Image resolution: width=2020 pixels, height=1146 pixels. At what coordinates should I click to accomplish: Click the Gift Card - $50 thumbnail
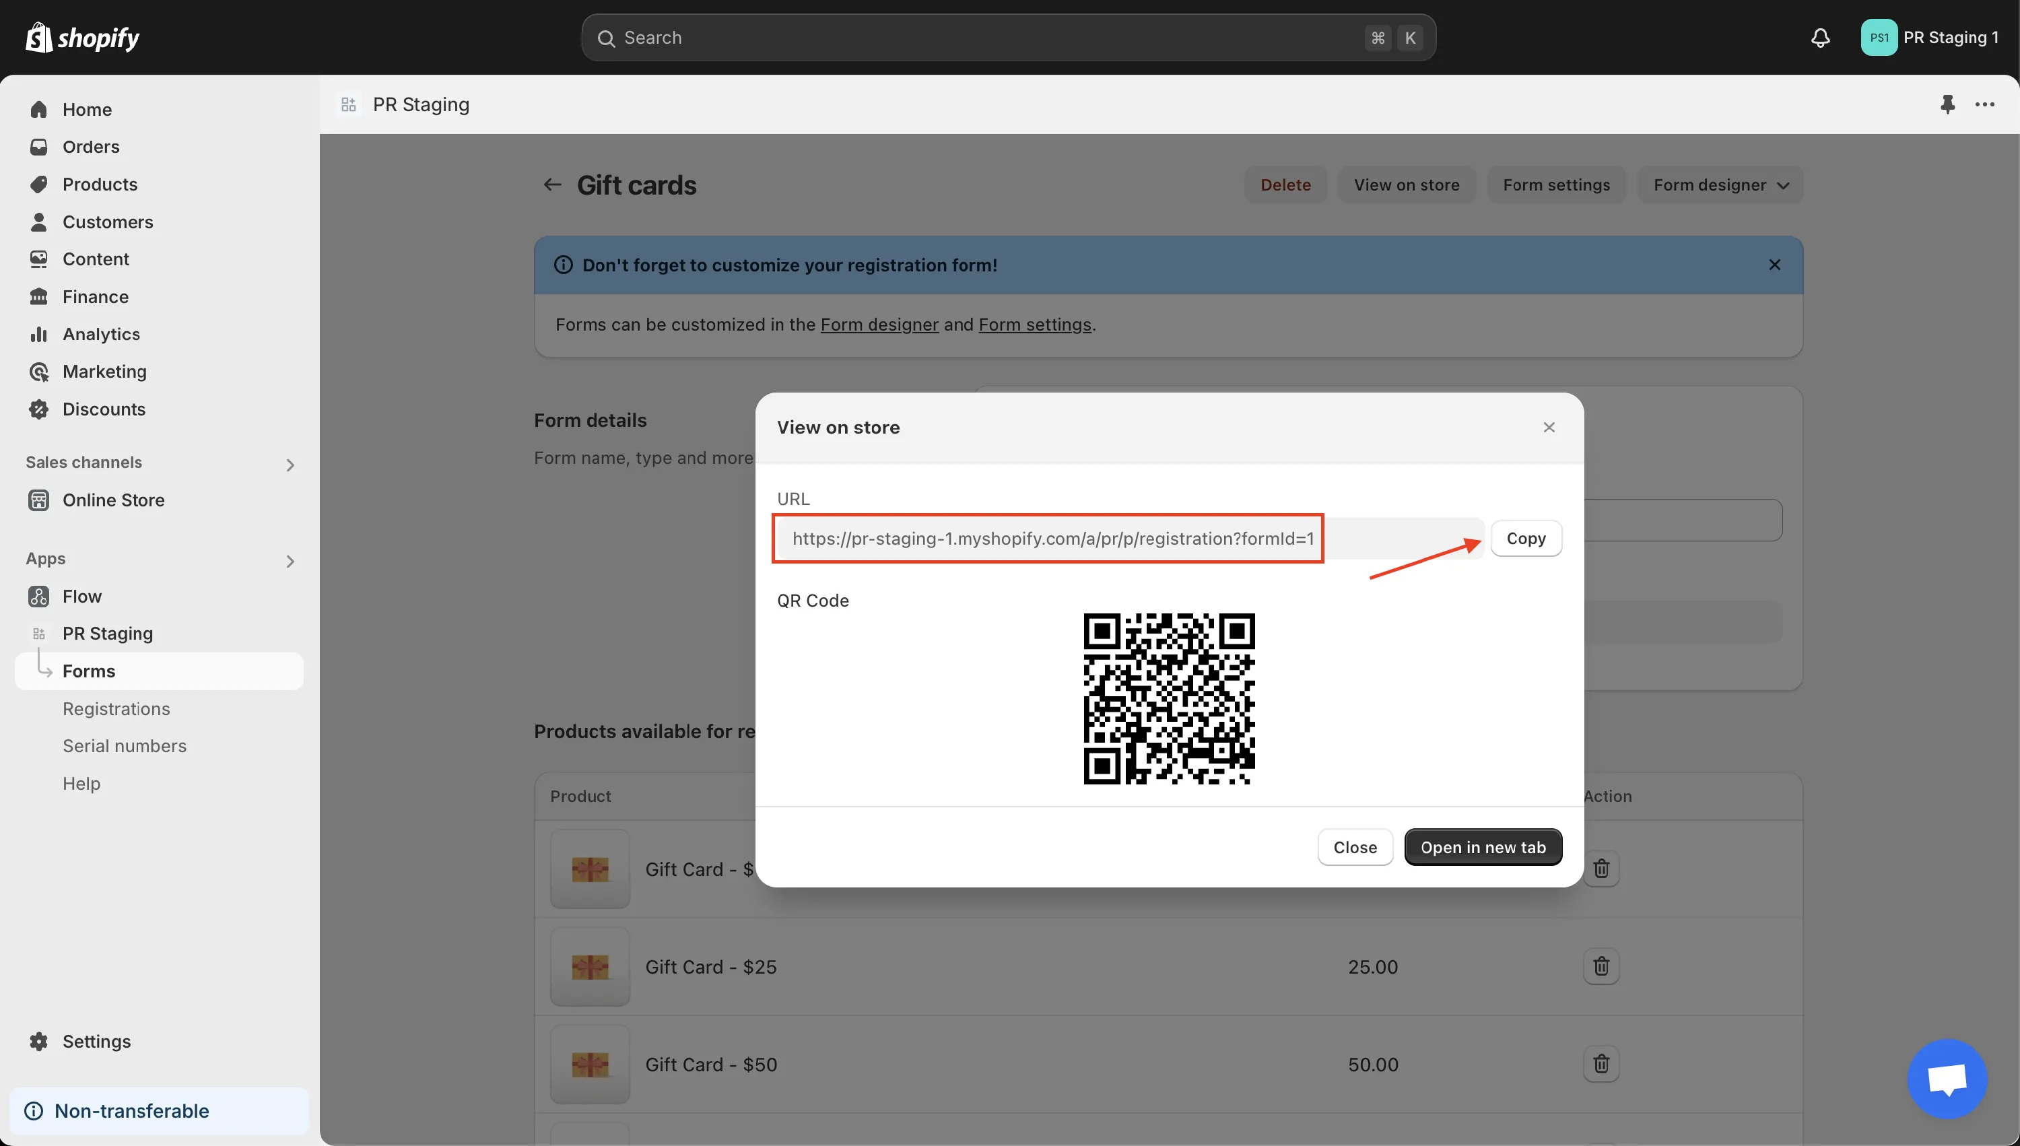589,1064
